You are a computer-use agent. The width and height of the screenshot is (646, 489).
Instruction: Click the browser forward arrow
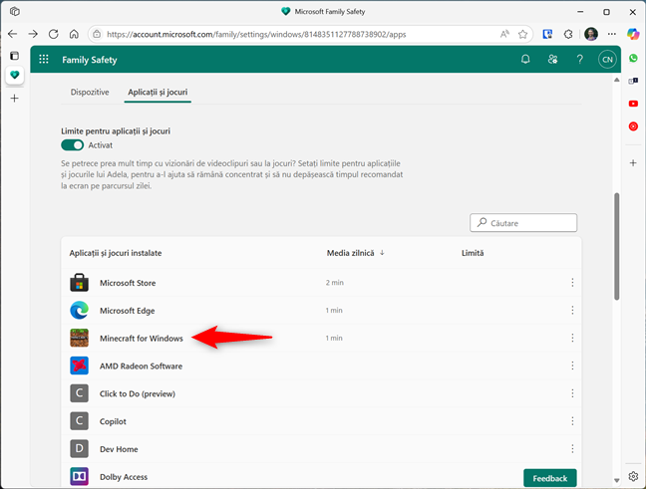click(33, 34)
